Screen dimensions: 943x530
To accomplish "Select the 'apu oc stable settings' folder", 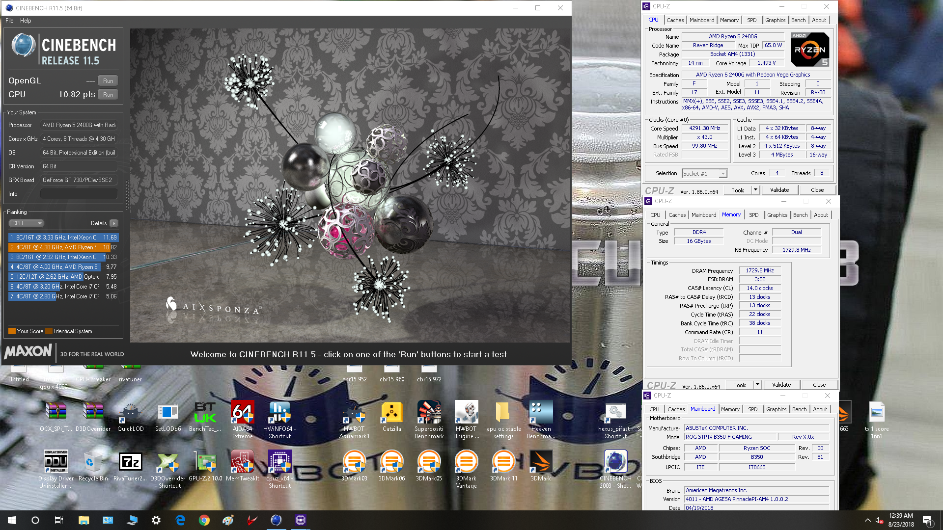I will pos(503,420).
